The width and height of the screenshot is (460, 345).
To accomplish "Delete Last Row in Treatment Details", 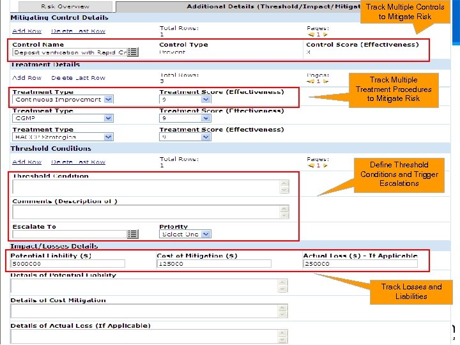I will (78, 78).
